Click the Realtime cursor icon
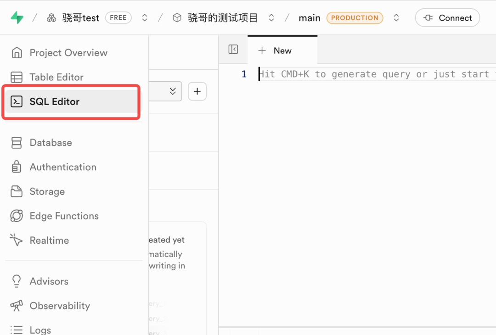This screenshot has width=496, height=335. coord(17,240)
